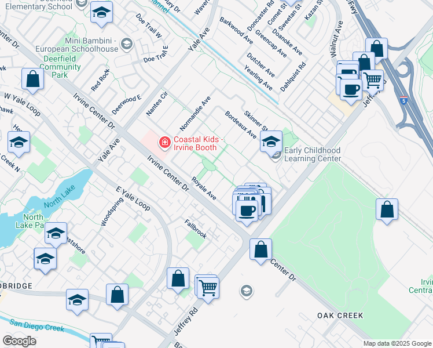Open the Google logo link
Viewport: 433px width, 348px height.
coord(19,341)
